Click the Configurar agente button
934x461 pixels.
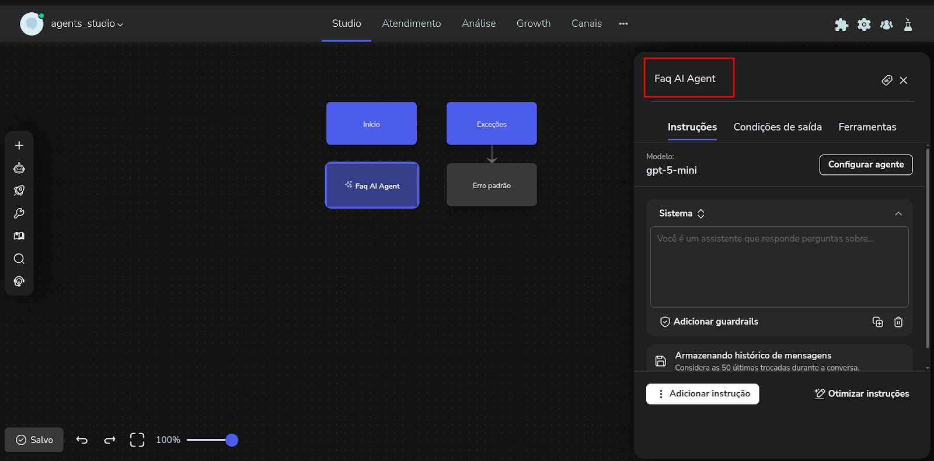click(x=866, y=165)
